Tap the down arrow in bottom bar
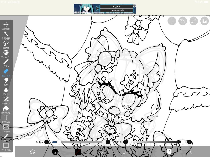The width and height of the screenshot is (210, 157). coord(101,152)
